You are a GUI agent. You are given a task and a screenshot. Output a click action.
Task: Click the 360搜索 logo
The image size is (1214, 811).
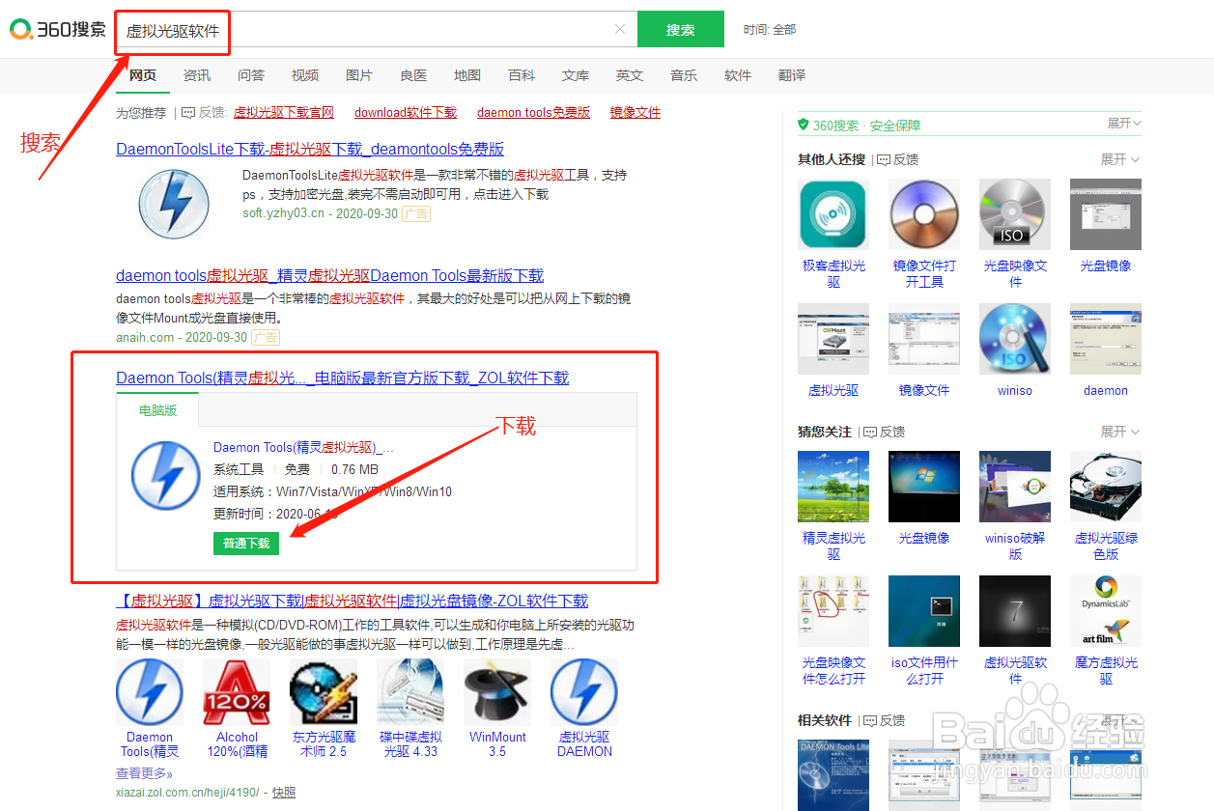(58, 30)
